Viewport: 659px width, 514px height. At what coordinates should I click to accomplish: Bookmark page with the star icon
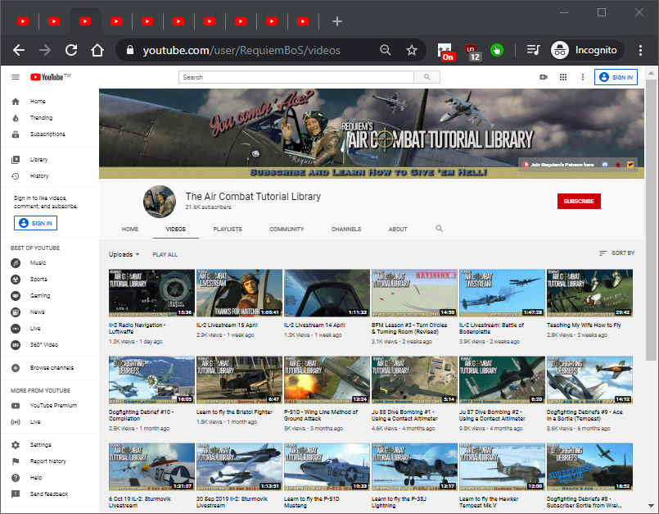point(412,50)
